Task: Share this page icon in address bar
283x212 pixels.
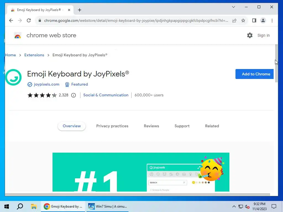Action: click(234, 20)
